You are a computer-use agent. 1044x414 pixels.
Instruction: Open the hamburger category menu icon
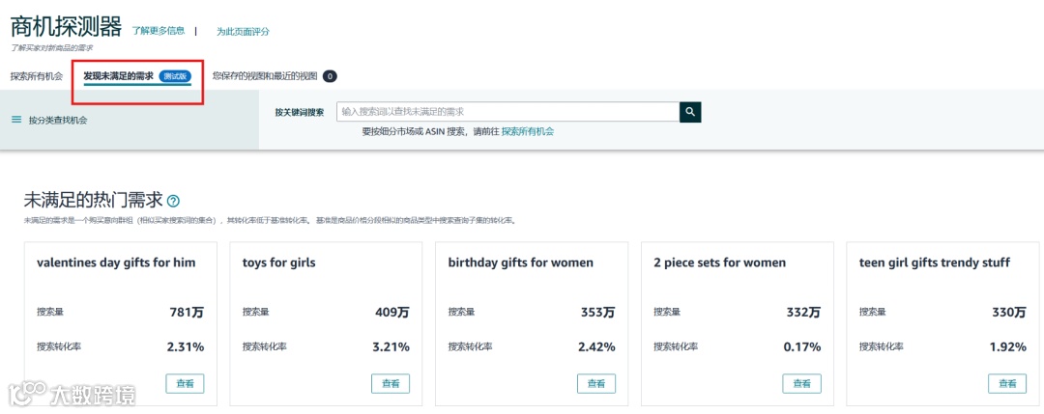tap(16, 120)
